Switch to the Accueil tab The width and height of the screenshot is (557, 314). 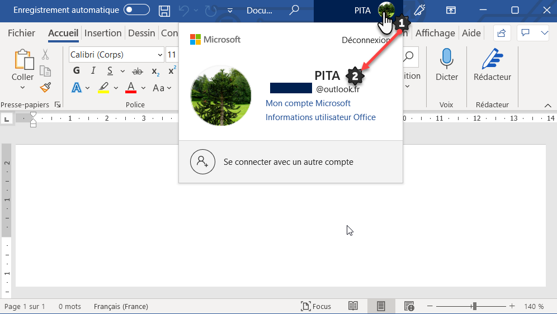[63, 33]
